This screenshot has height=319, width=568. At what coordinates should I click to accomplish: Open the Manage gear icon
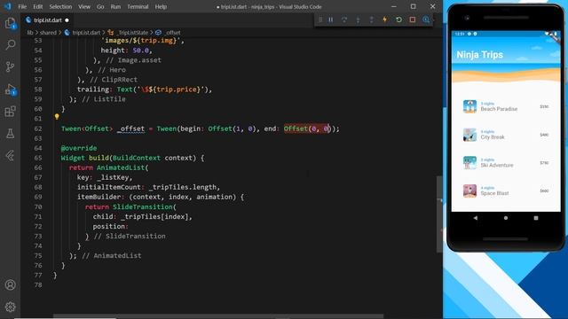10,307
